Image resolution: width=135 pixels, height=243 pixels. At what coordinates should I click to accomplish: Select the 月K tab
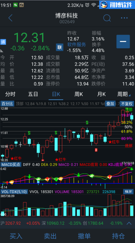click(x=102, y=94)
